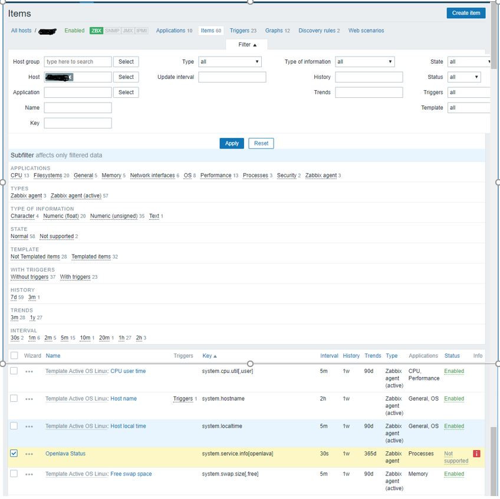Sort items by Interval column header
The height and width of the screenshot is (499, 500).
(x=329, y=356)
